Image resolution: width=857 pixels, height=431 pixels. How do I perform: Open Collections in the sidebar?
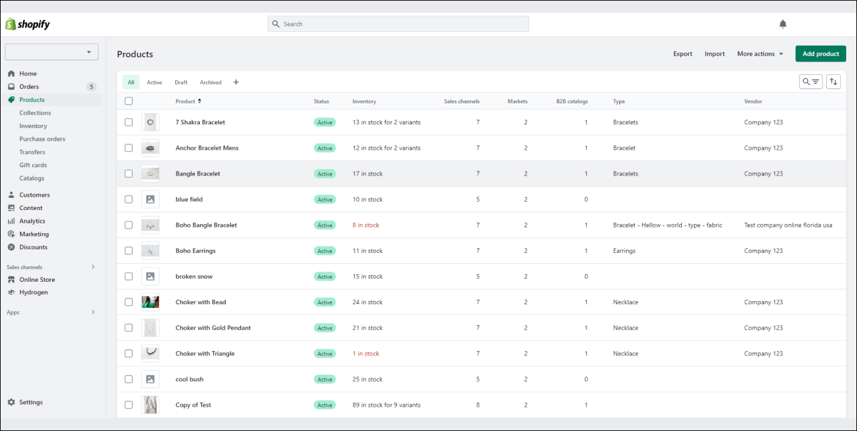35,113
